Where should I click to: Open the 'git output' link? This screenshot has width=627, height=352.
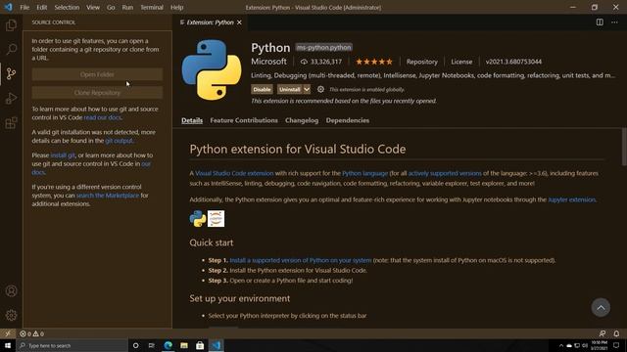click(x=119, y=141)
